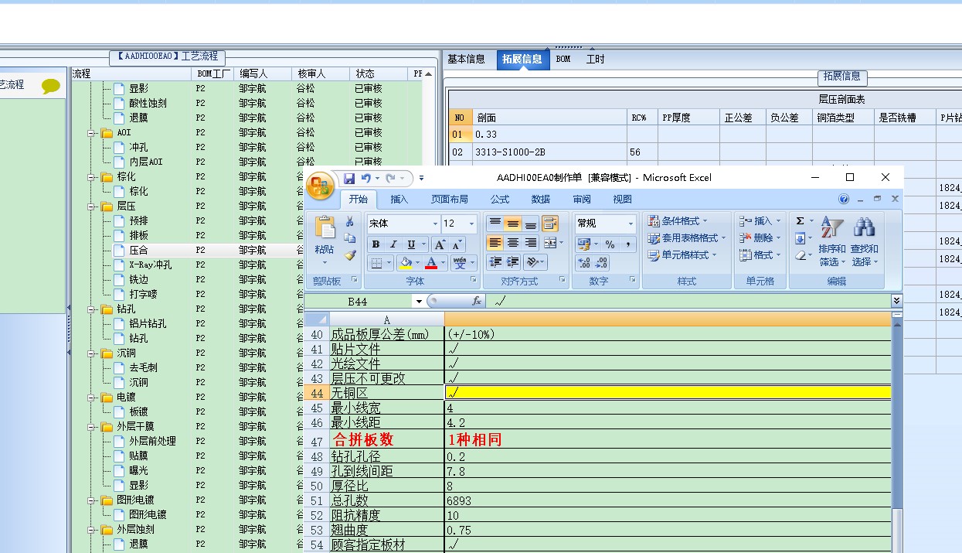Screen dimensions: 962x553
Task: Toggle Italic formatting
Action: [393, 244]
